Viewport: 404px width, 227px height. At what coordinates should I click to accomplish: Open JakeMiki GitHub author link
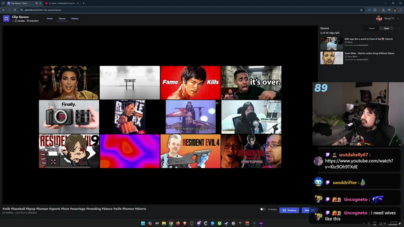tap(20, 21)
